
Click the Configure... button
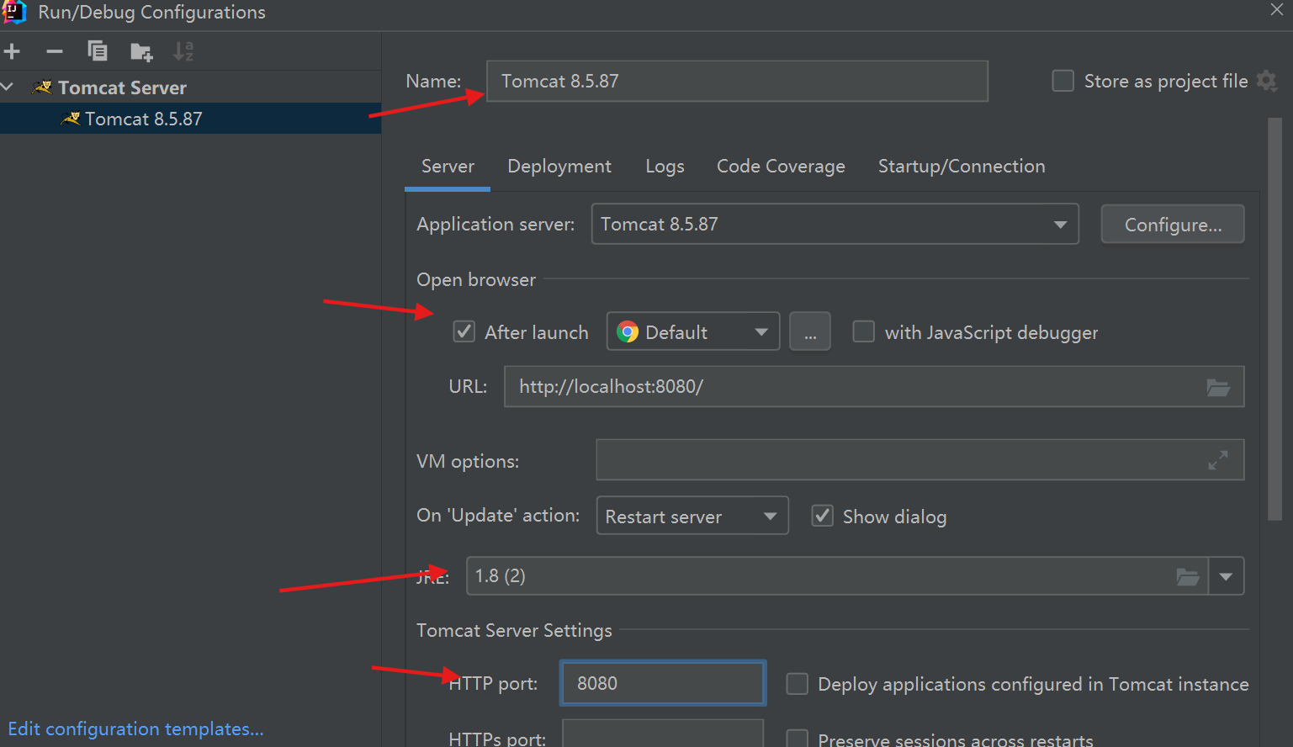pyautogui.click(x=1173, y=224)
